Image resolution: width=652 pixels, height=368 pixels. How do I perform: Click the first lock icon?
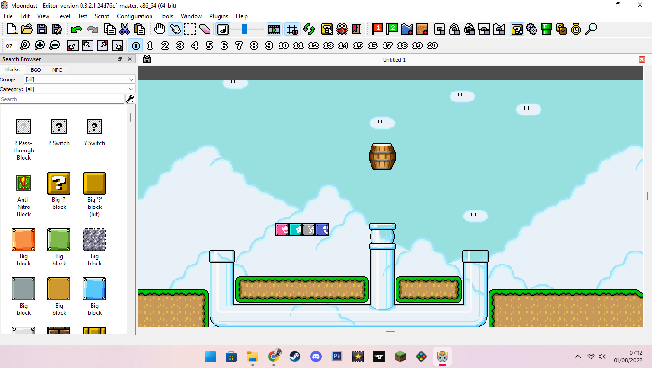click(x=440, y=30)
